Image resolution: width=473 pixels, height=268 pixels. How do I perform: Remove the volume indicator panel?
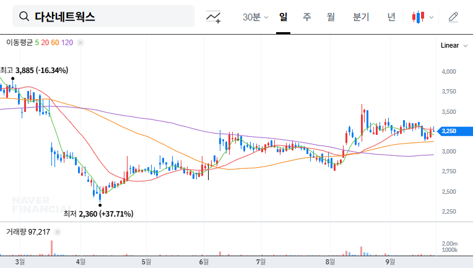[58, 232]
